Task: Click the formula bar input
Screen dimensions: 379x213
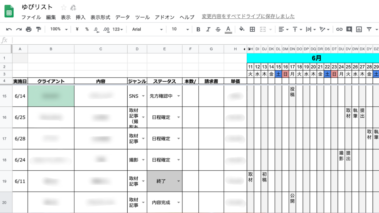Action: pyautogui.click(x=195, y=40)
